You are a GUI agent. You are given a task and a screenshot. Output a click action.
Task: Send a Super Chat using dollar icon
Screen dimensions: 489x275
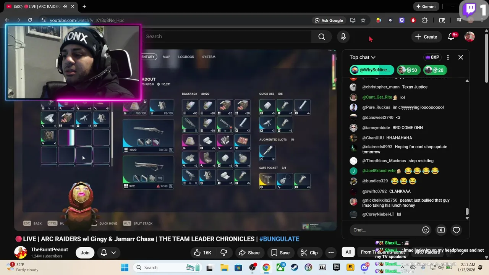tap(441, 230)
